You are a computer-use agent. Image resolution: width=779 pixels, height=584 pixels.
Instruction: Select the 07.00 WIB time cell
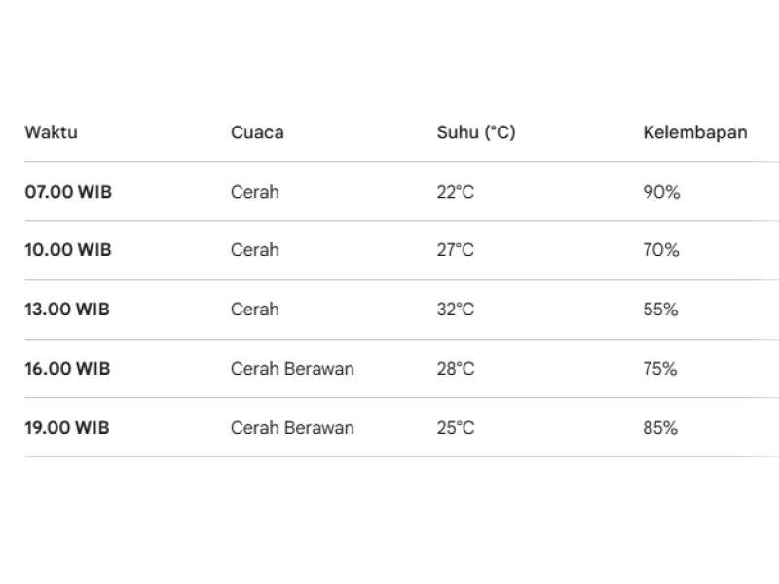[x=68, y=192]
